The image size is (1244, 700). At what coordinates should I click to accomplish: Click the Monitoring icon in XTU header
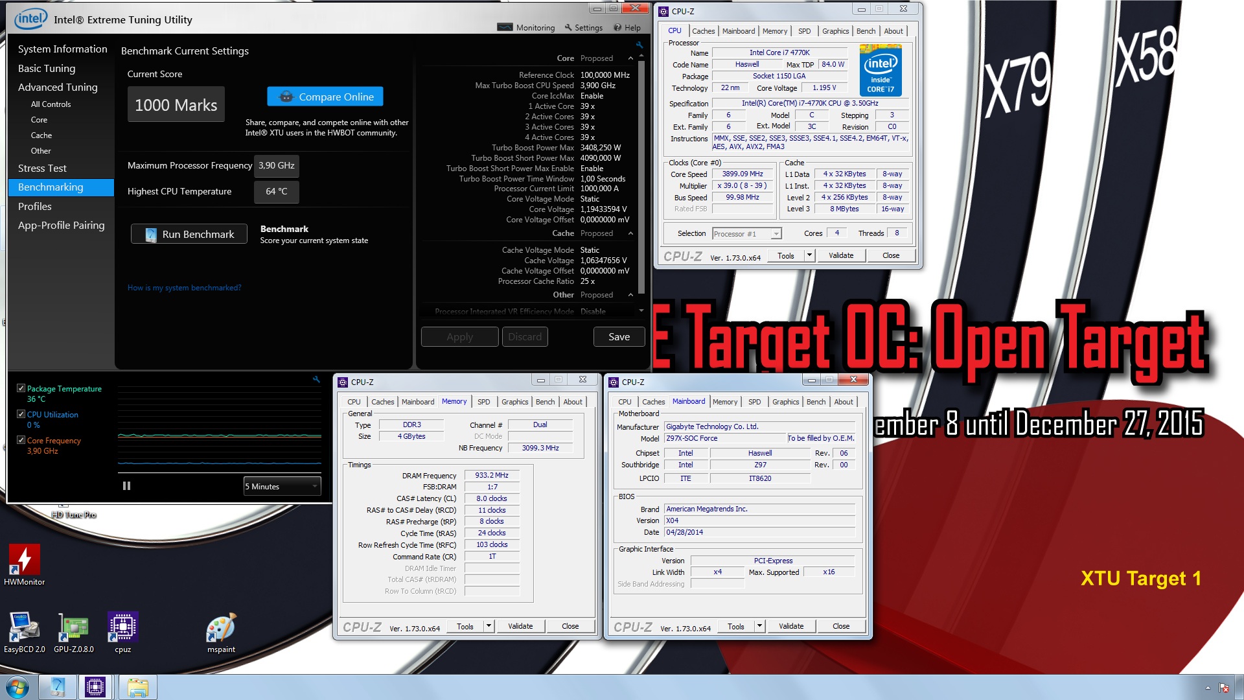(x=505, y=27)
